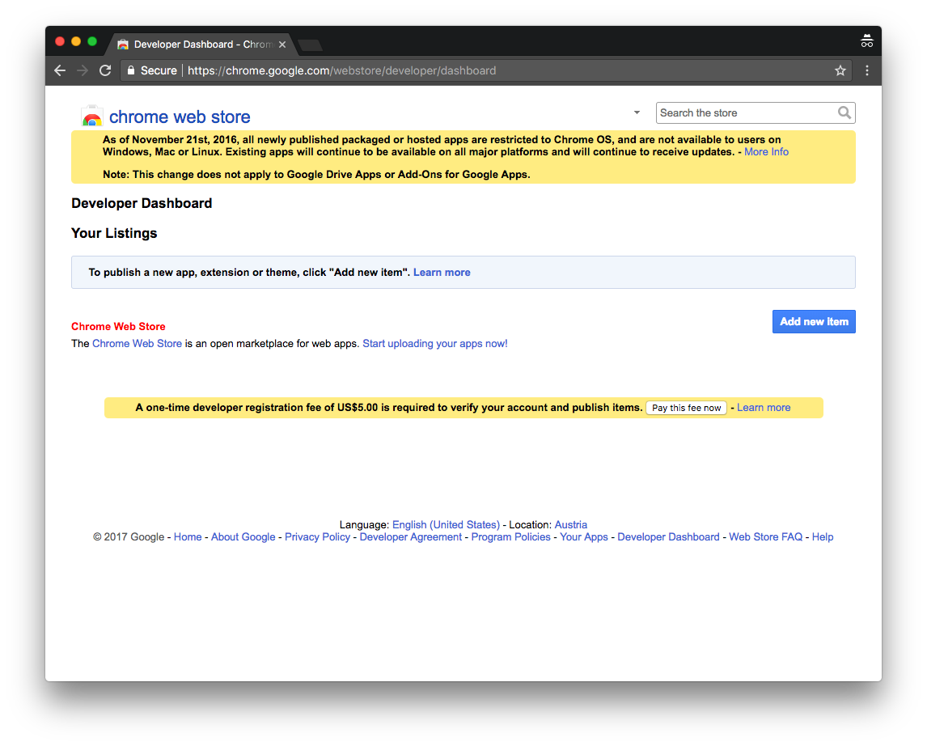Open the Help footer link
This screenshot has height=746, width=927.
[823, 536]
